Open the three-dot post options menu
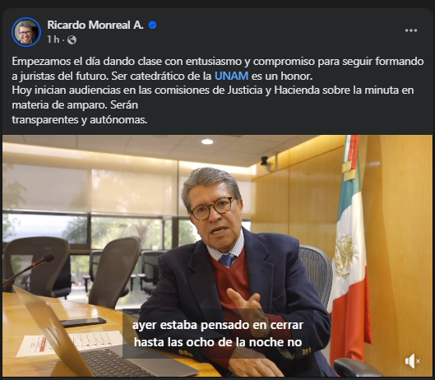Screen dimensions: 435x380 click(411, 30)
